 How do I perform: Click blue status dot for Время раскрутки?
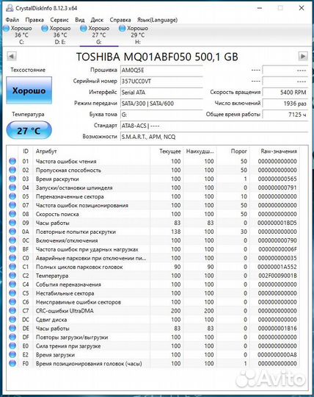point(12,179)
